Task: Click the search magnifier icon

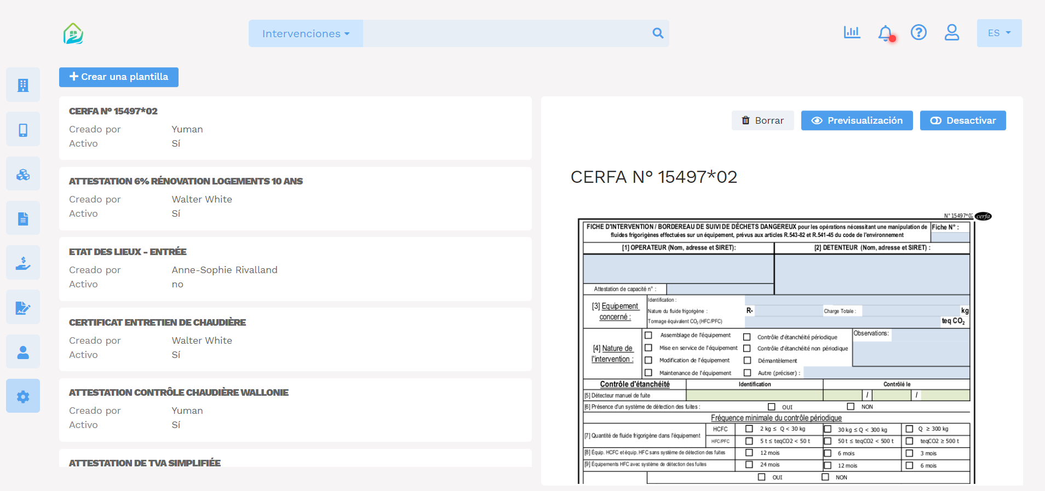Action: click(x=658, y=33)
